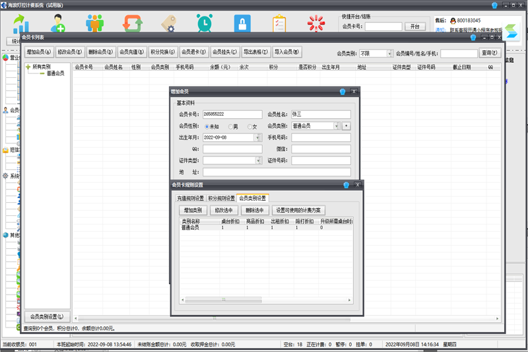Switch to the 积分规则设置 tab

click(221, 198)
